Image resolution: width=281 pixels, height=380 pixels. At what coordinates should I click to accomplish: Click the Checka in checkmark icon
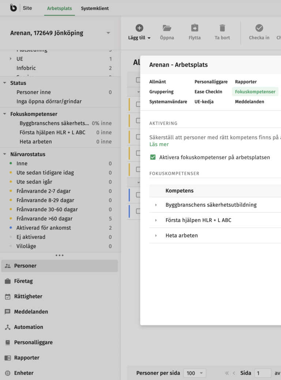click(x=259, y=28)
